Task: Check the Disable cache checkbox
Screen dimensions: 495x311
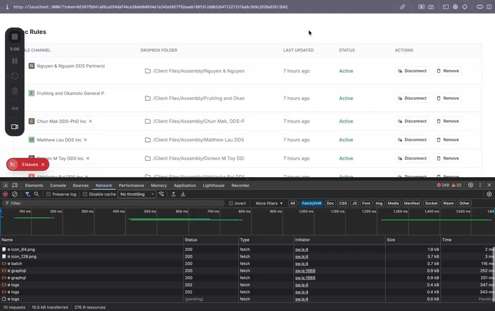Action: 85,194
